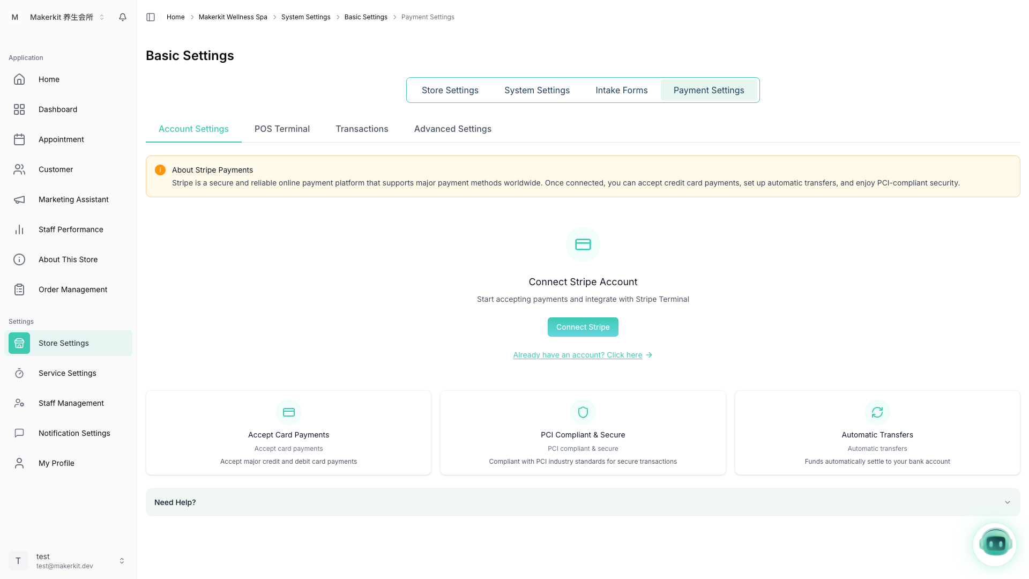The image size is (1029, 579).
Task: Click the Already have an account link
Action: 577,355
